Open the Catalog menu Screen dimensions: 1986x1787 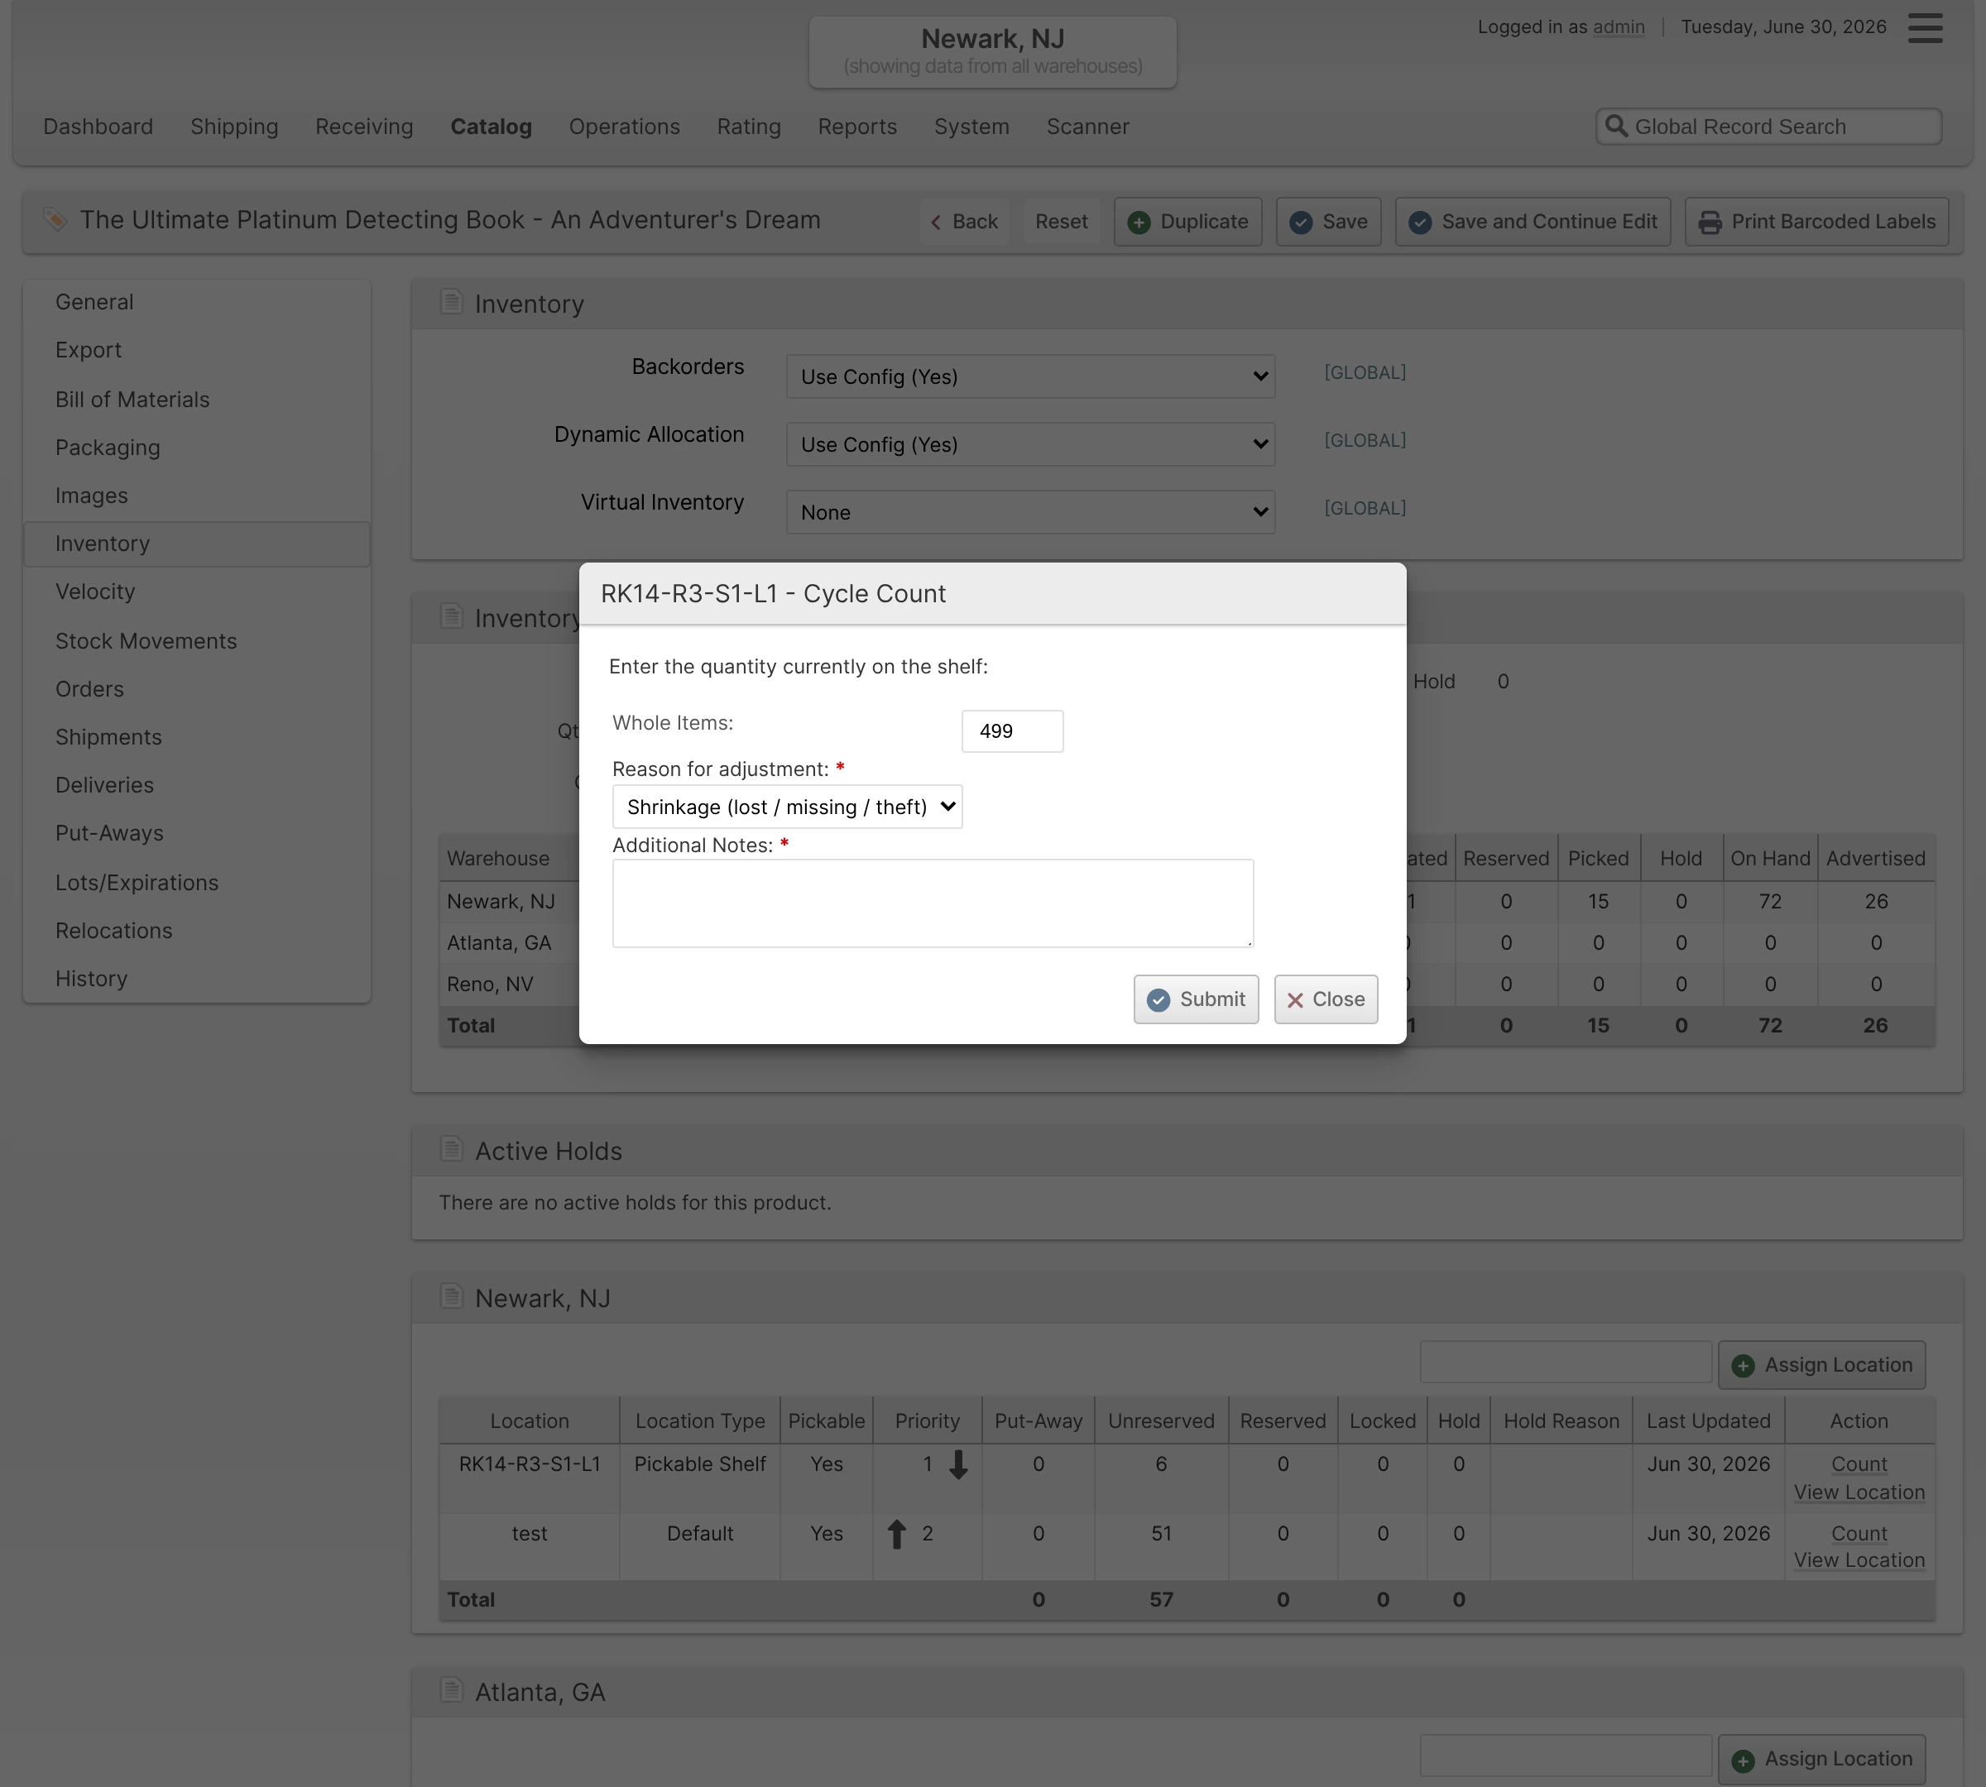pos(491,126)
